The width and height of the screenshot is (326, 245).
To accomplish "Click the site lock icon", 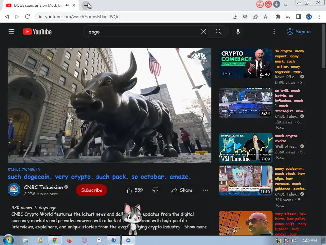I will point(40,17).
